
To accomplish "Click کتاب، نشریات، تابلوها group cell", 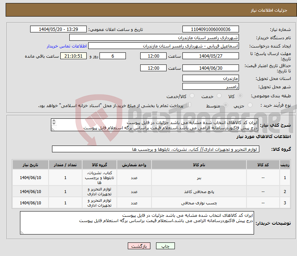I will [100, 178].
